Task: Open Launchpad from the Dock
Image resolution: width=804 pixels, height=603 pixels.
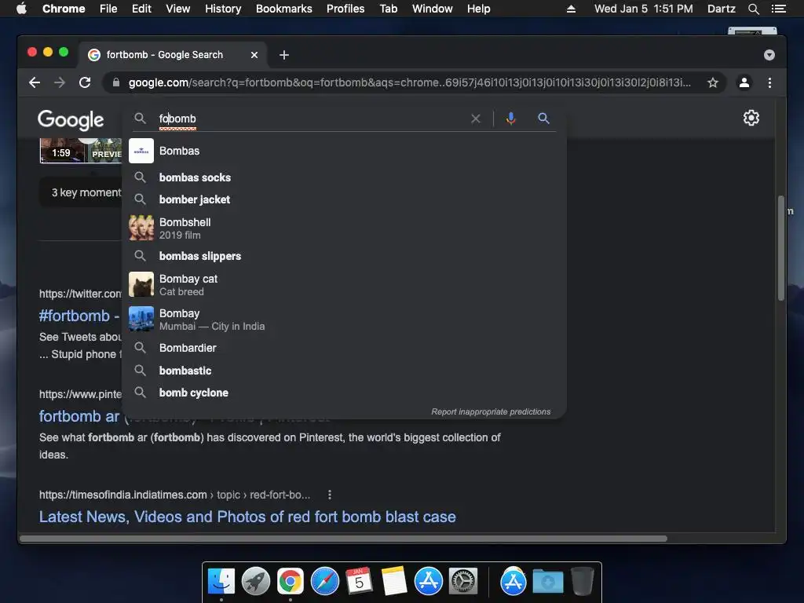Action: coord(256,582)
